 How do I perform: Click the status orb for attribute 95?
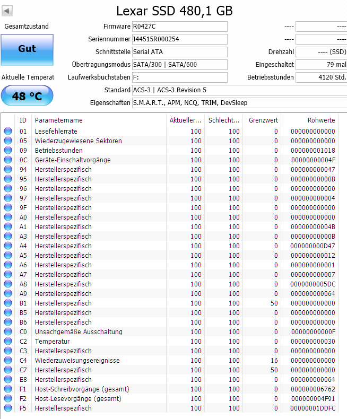click(8, 179)
